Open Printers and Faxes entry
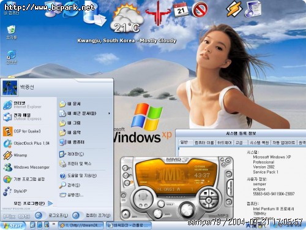 click(x=86, y=164)
